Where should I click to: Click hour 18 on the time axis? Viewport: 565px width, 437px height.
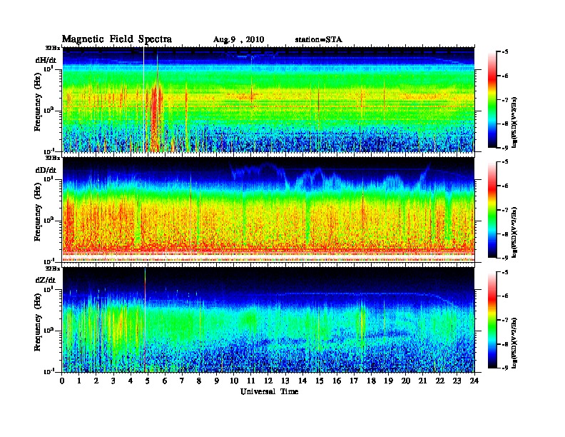tap(372, 381)
